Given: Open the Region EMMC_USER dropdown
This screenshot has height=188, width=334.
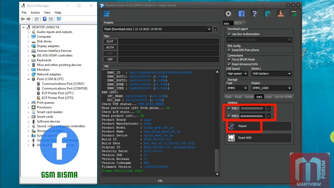Looking at the screenshot, I should (x=271, y=88).
